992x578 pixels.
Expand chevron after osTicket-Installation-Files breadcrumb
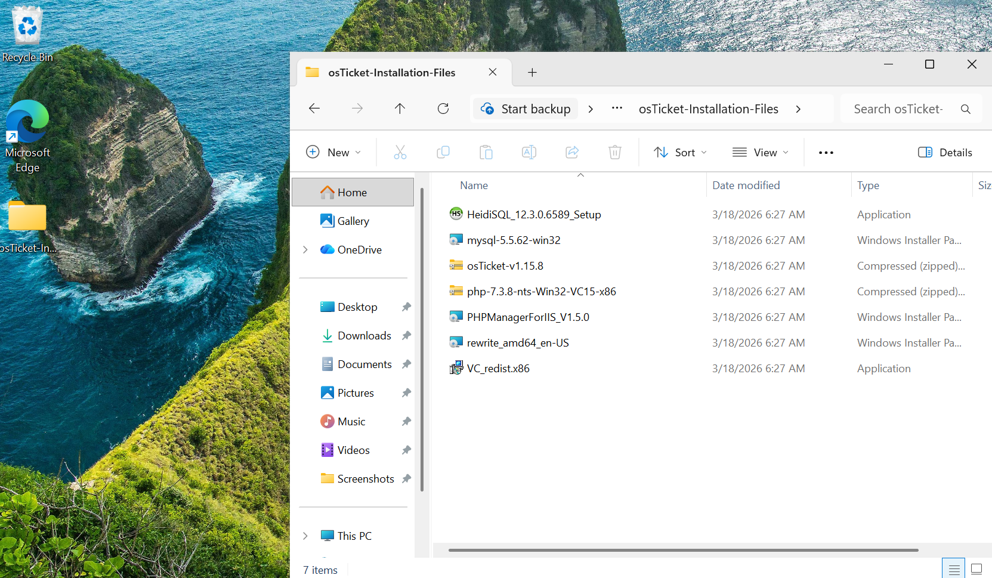(x=798, y=109)
